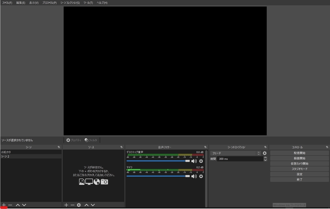Mute the マイク channel
The width and height of the screenshot is (330, 209).
point(194,176)
